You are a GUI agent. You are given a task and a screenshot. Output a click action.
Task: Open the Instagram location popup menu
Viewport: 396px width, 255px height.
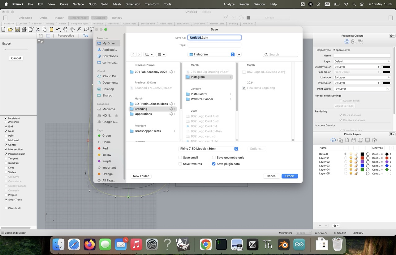pyautogui.click(x=212, y=54)
